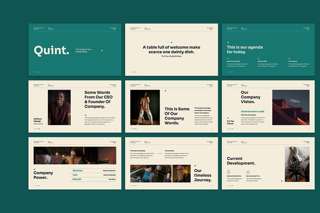Click the "Net Worth" table label
Screen dimensions: 320x213
pos(112,179)
